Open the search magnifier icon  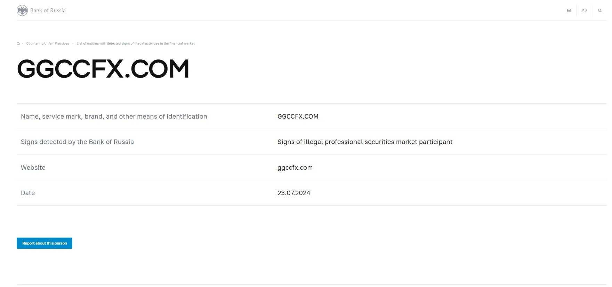[x=600, y=10]
